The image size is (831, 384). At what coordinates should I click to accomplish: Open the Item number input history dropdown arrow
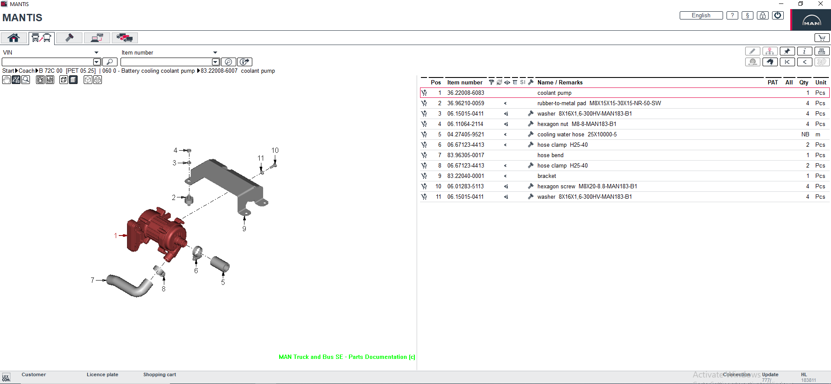coord(215,62)
